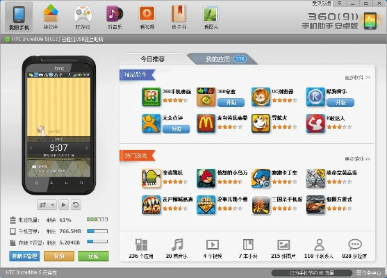Switch to the 我的应用 tab
This screenshot has height=278, width=387.
(222, 59)
